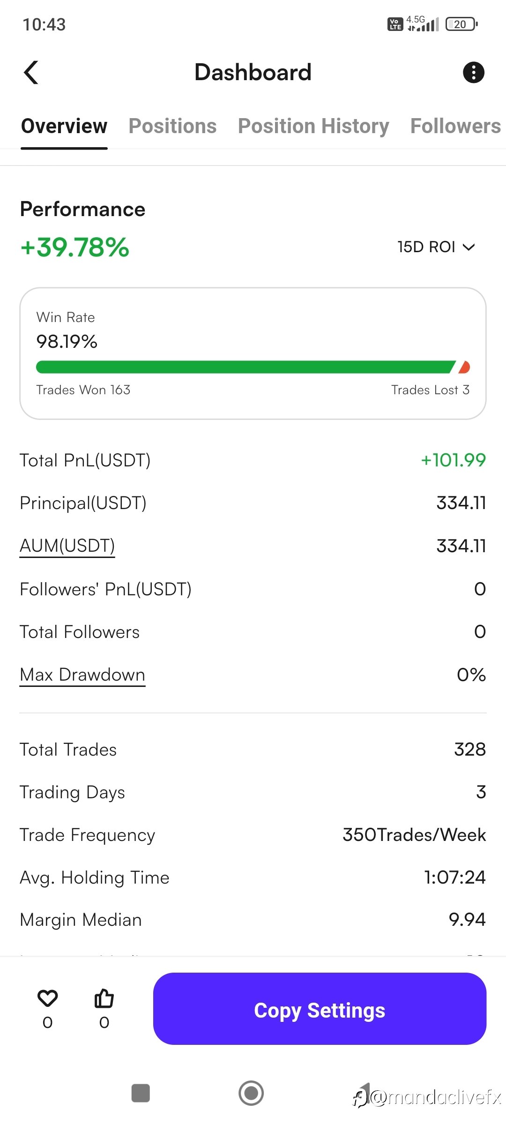Tap the thumbs-up like icon
506x1125 pixels.
click(104, 998)
